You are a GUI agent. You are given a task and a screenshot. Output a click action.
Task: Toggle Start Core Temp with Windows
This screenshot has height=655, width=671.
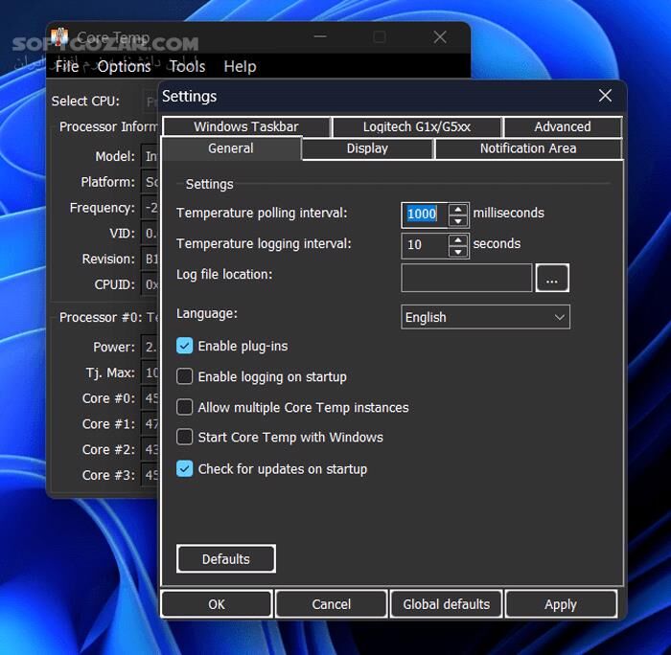point(185,437)
